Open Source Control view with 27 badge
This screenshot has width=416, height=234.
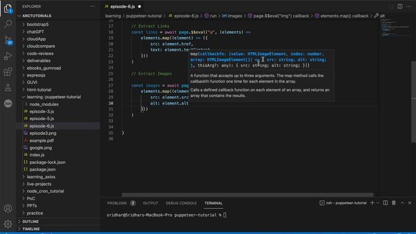(8, 40)
